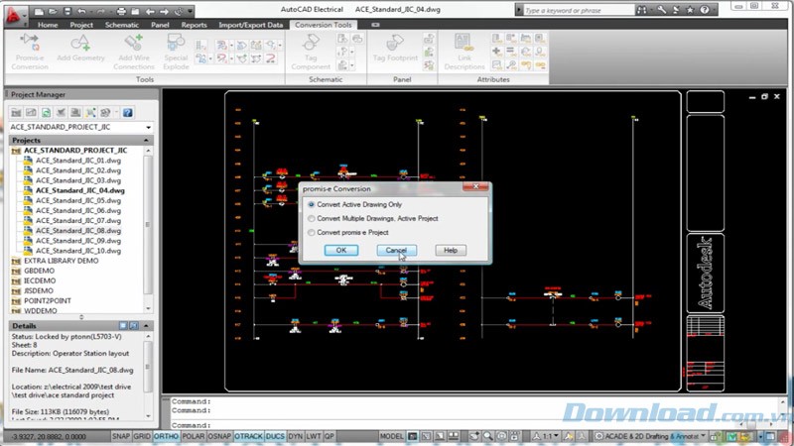Open annotation scale 1:1 dropdown
Screen dimensions: 794x446
[557, 436]
